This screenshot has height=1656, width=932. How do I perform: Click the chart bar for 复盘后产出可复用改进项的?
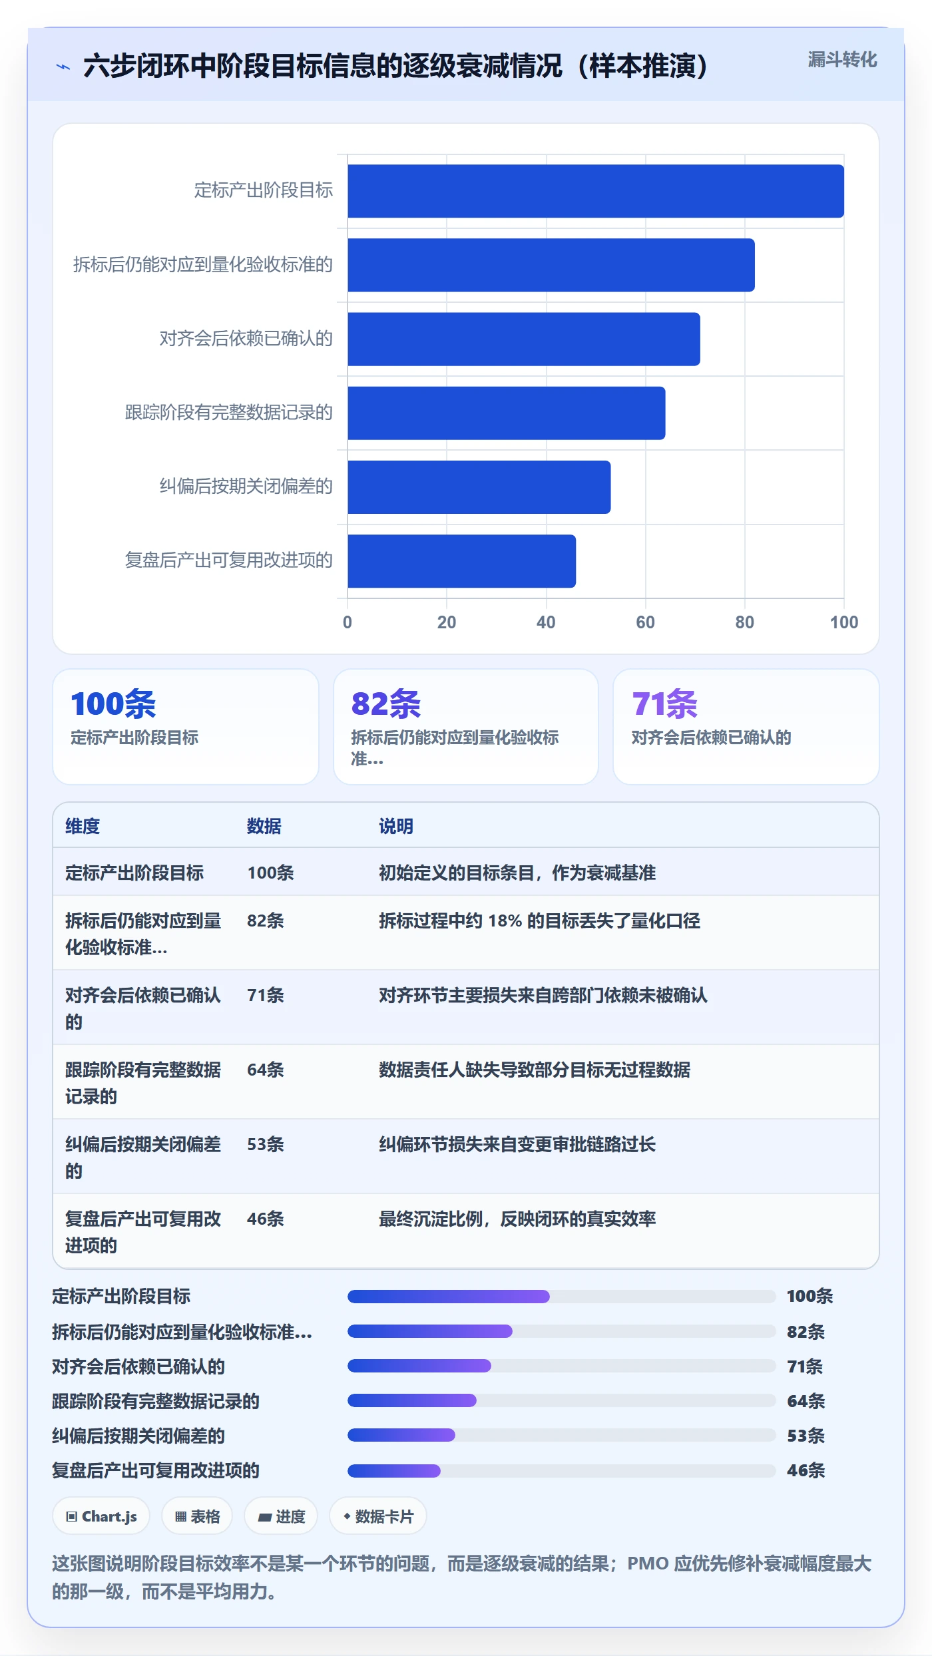pos(462,561)
